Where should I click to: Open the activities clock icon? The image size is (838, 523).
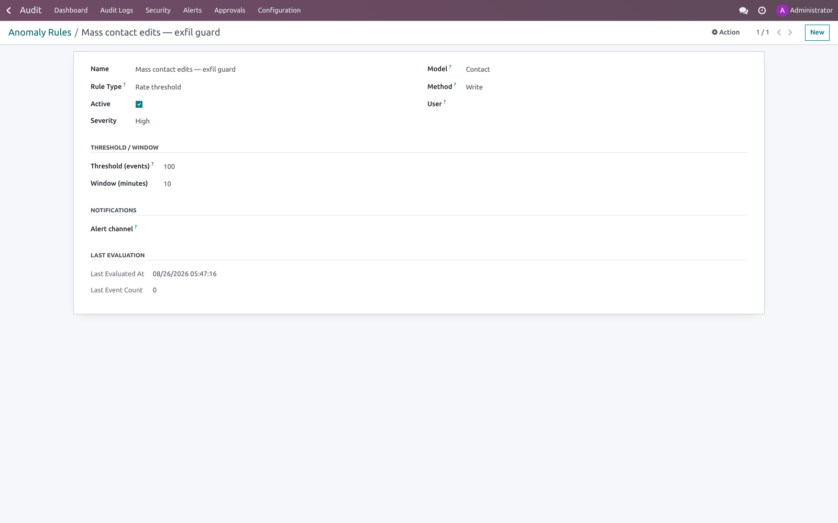(x=762, y=10)
